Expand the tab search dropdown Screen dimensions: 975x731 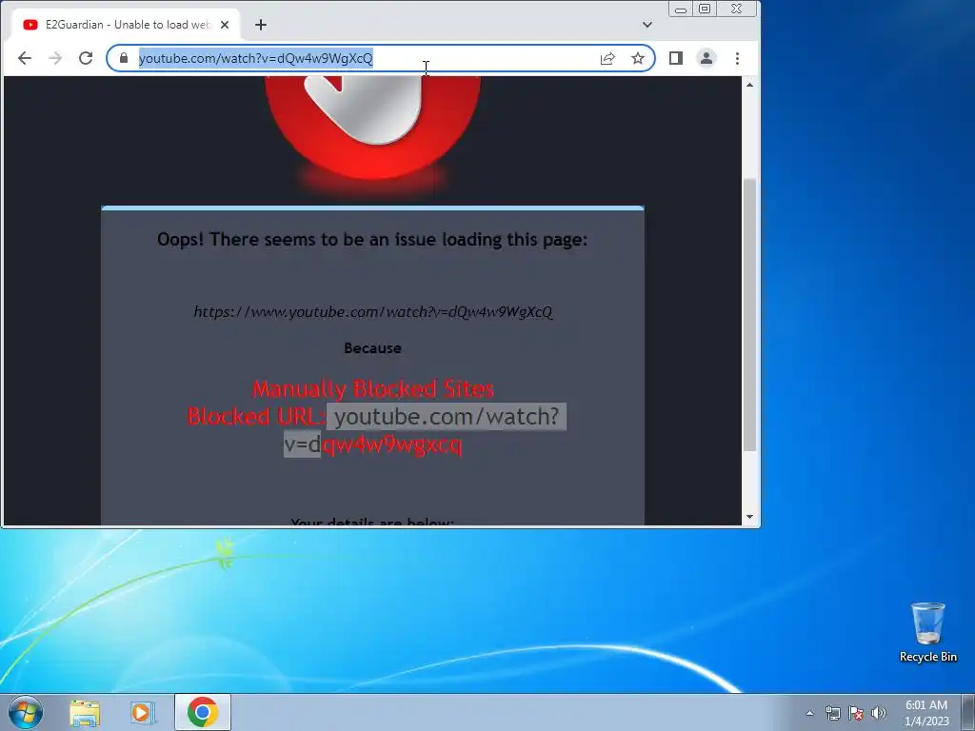coord(647,25)
